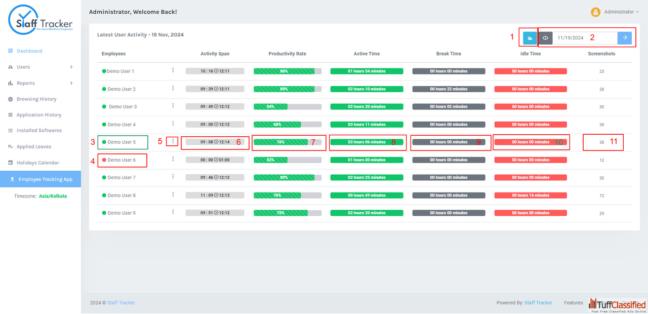Click the blue arrow button next to date
This screenshot has width=648, height=314.
click(x=625, y=38)
